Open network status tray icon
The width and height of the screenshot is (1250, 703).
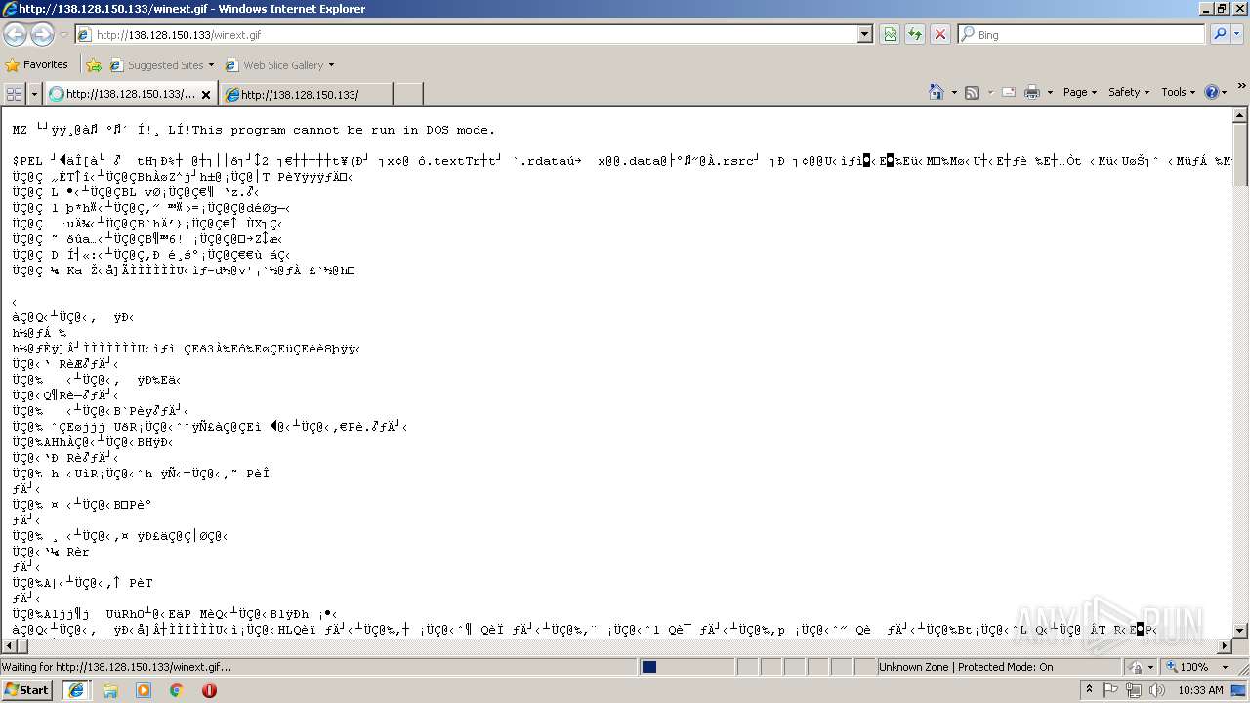(1134, 690)
